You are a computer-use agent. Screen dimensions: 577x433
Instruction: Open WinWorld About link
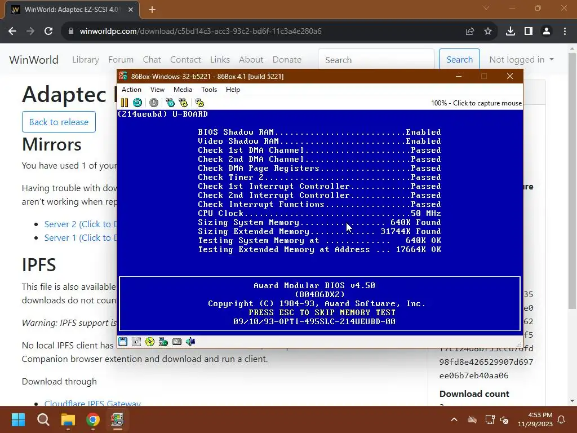click(x=251, y=60)
